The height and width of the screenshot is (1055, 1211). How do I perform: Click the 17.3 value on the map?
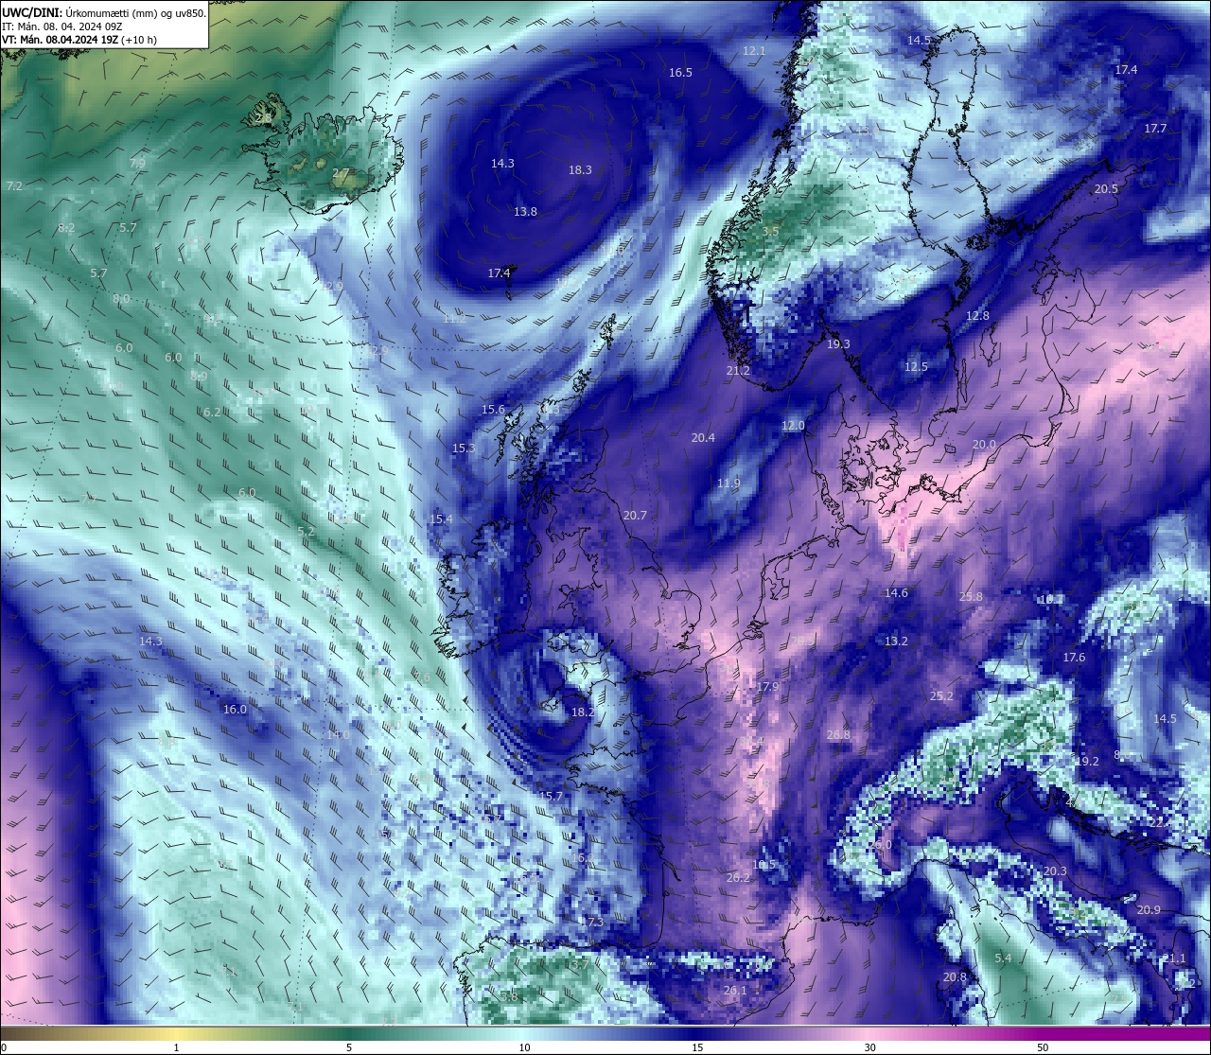pos(591,922)
